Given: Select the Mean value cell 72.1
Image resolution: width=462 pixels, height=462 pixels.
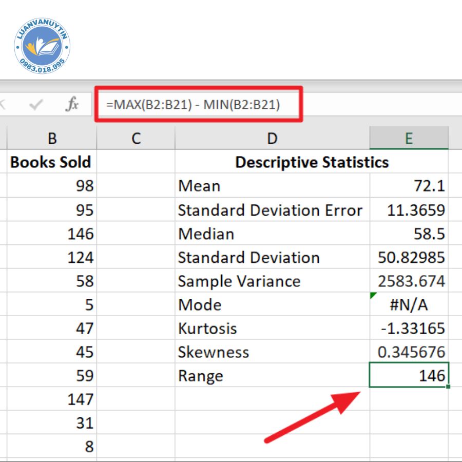Looking at the screenshot, I should (409, 186).
